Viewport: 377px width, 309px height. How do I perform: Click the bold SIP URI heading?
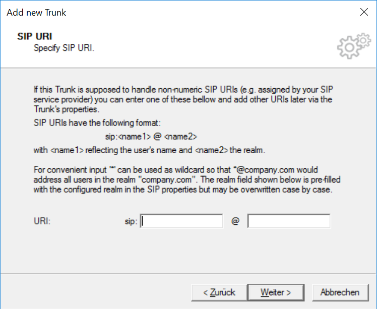(35, 36)
